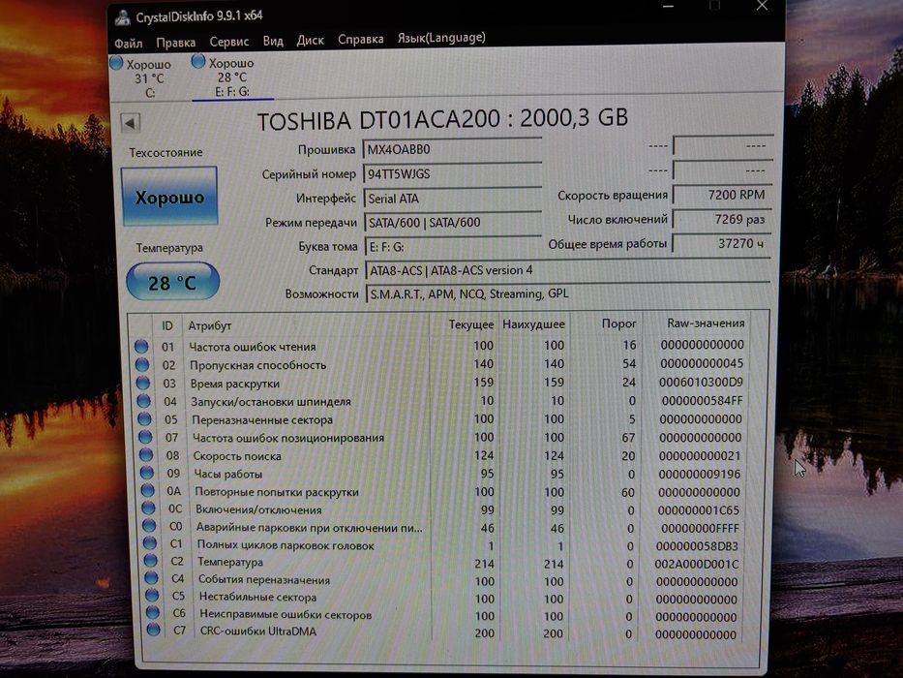Click the serial number field 94TT5WJGS
Image resolution: width=903 pixels, height=678 pixels.
point(453,173)
